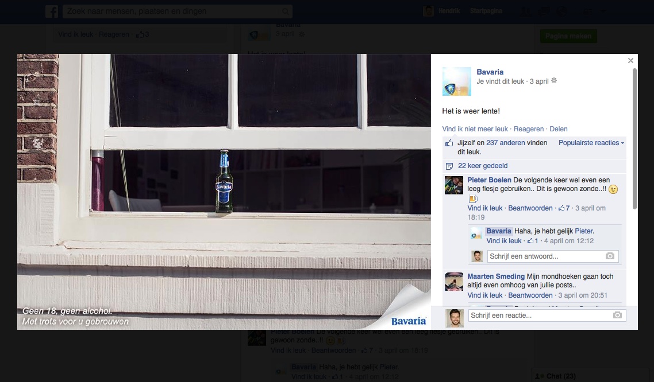654x382 pixels.
Task: Open '22 keer gedeeld' shares list
Action: (x=483, y=166)
